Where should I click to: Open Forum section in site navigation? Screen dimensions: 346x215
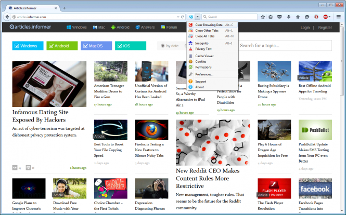(x=169, y=28)
